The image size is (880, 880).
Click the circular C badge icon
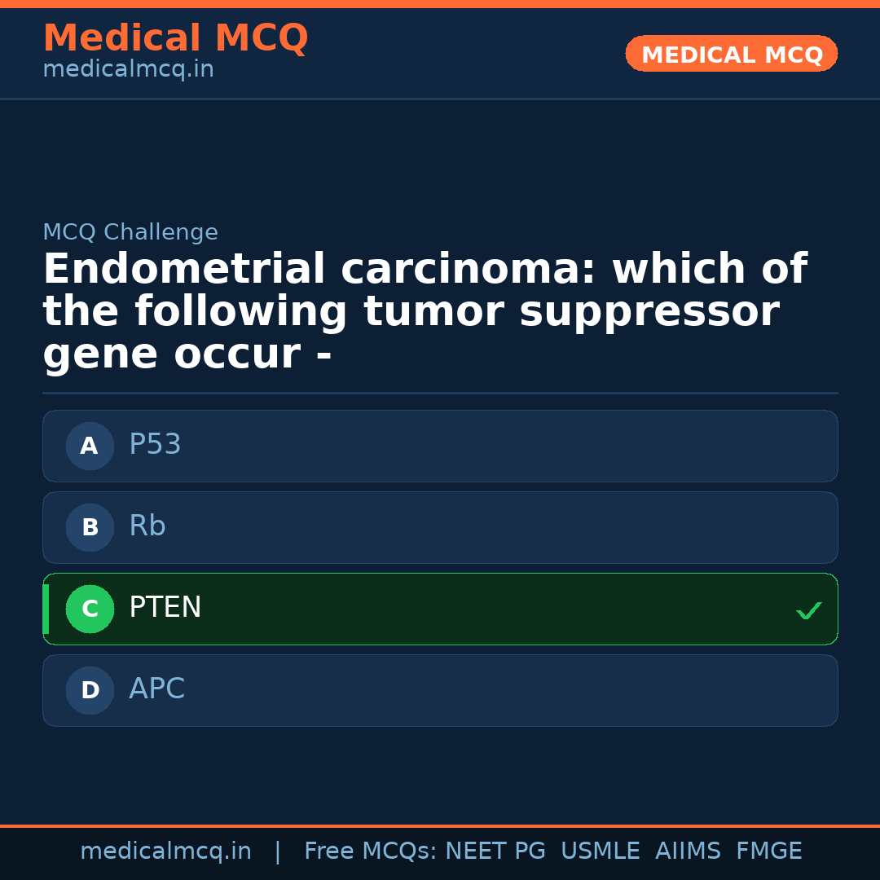coord(90,609)
